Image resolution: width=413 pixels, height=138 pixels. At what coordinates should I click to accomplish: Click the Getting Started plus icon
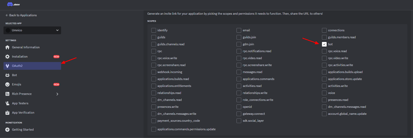click(x=7, y=130)
